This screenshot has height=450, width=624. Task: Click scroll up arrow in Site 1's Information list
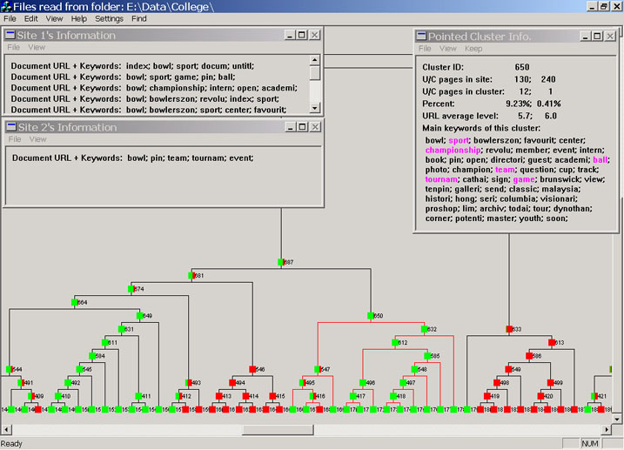[x=315, y=60]
